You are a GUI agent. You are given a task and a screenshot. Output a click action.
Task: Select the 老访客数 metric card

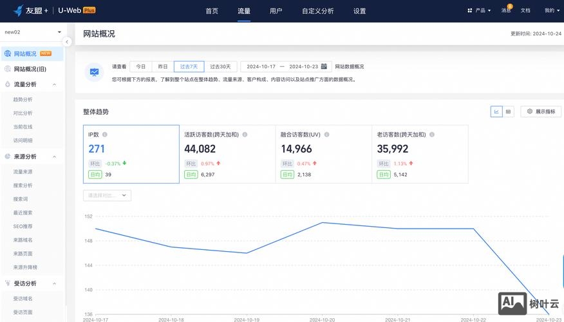pos(420,154)
